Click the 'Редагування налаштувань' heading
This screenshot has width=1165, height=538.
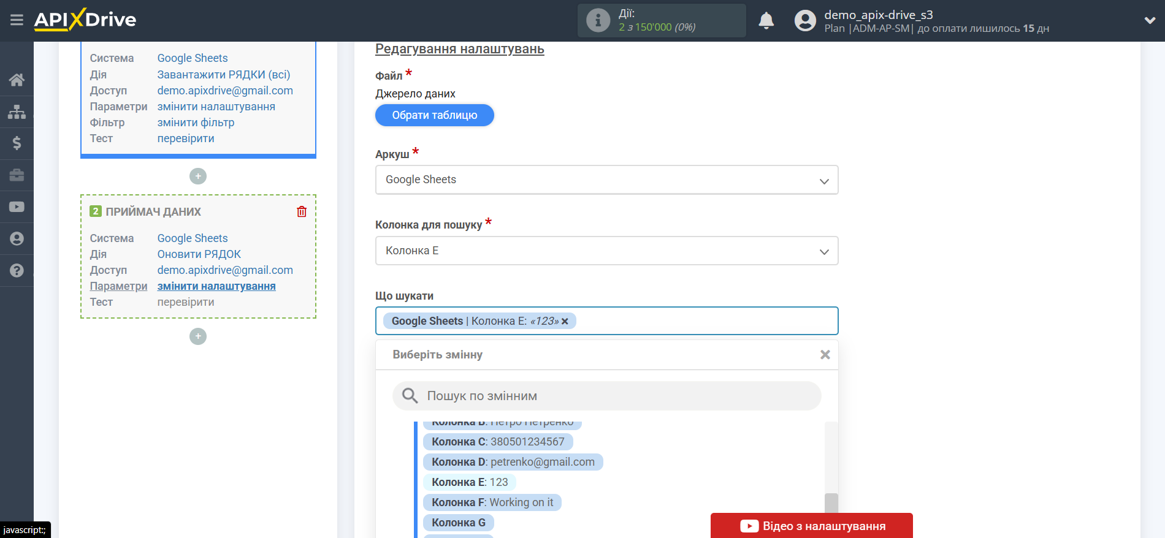pos(460,49)
